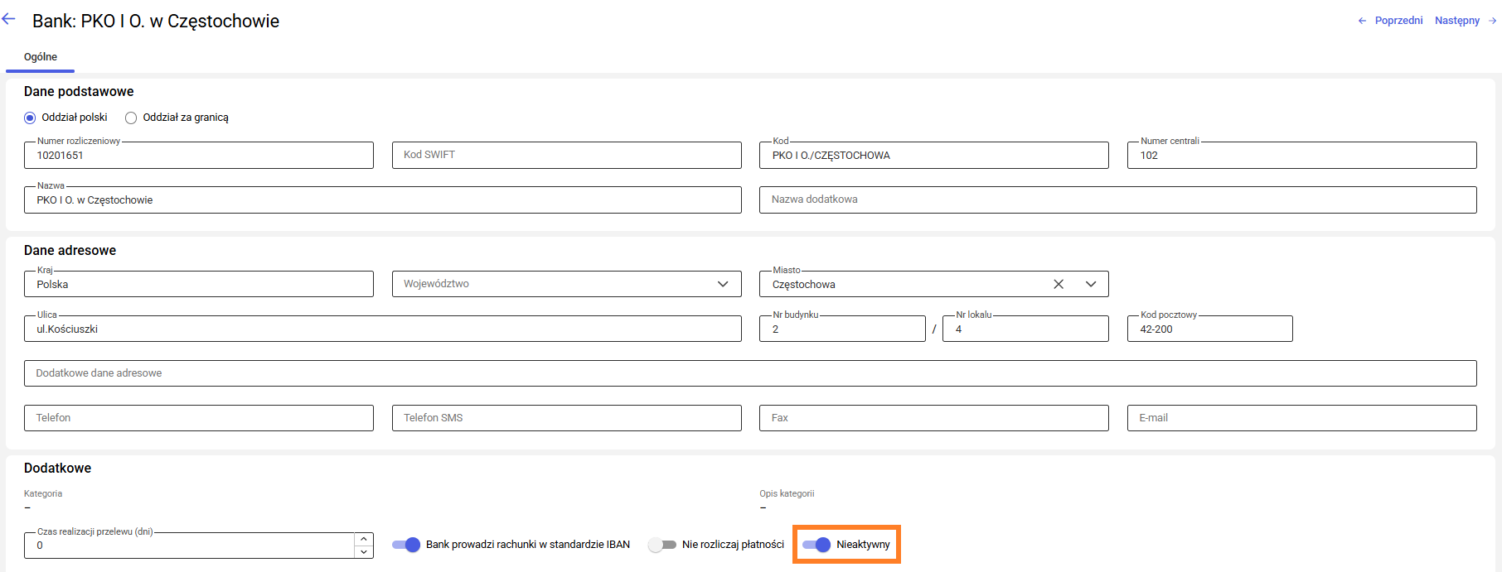
Task: Clear the Miasto field with X icon
Action: point(1059,284)
